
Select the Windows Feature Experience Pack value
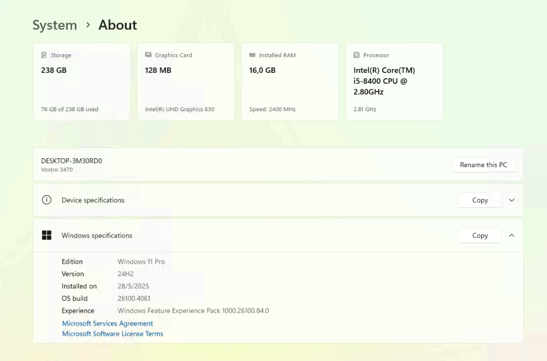click(x=193, y=311)
